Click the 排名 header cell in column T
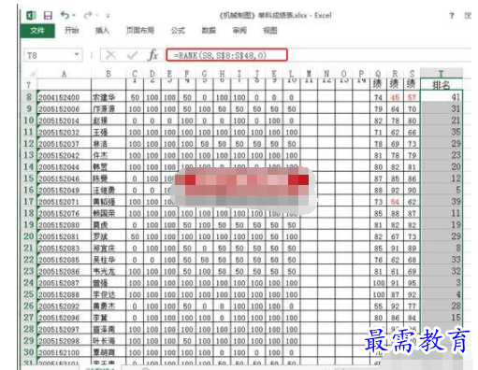Viewport: 478px width, 370px height. [x=441, y=84]
